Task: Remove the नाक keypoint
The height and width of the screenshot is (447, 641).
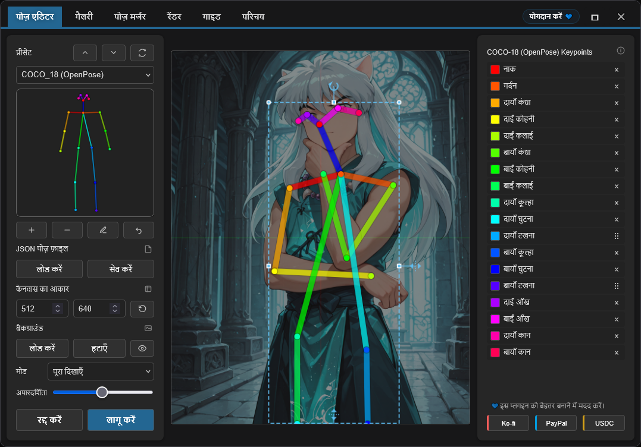Action: [617, 70]
